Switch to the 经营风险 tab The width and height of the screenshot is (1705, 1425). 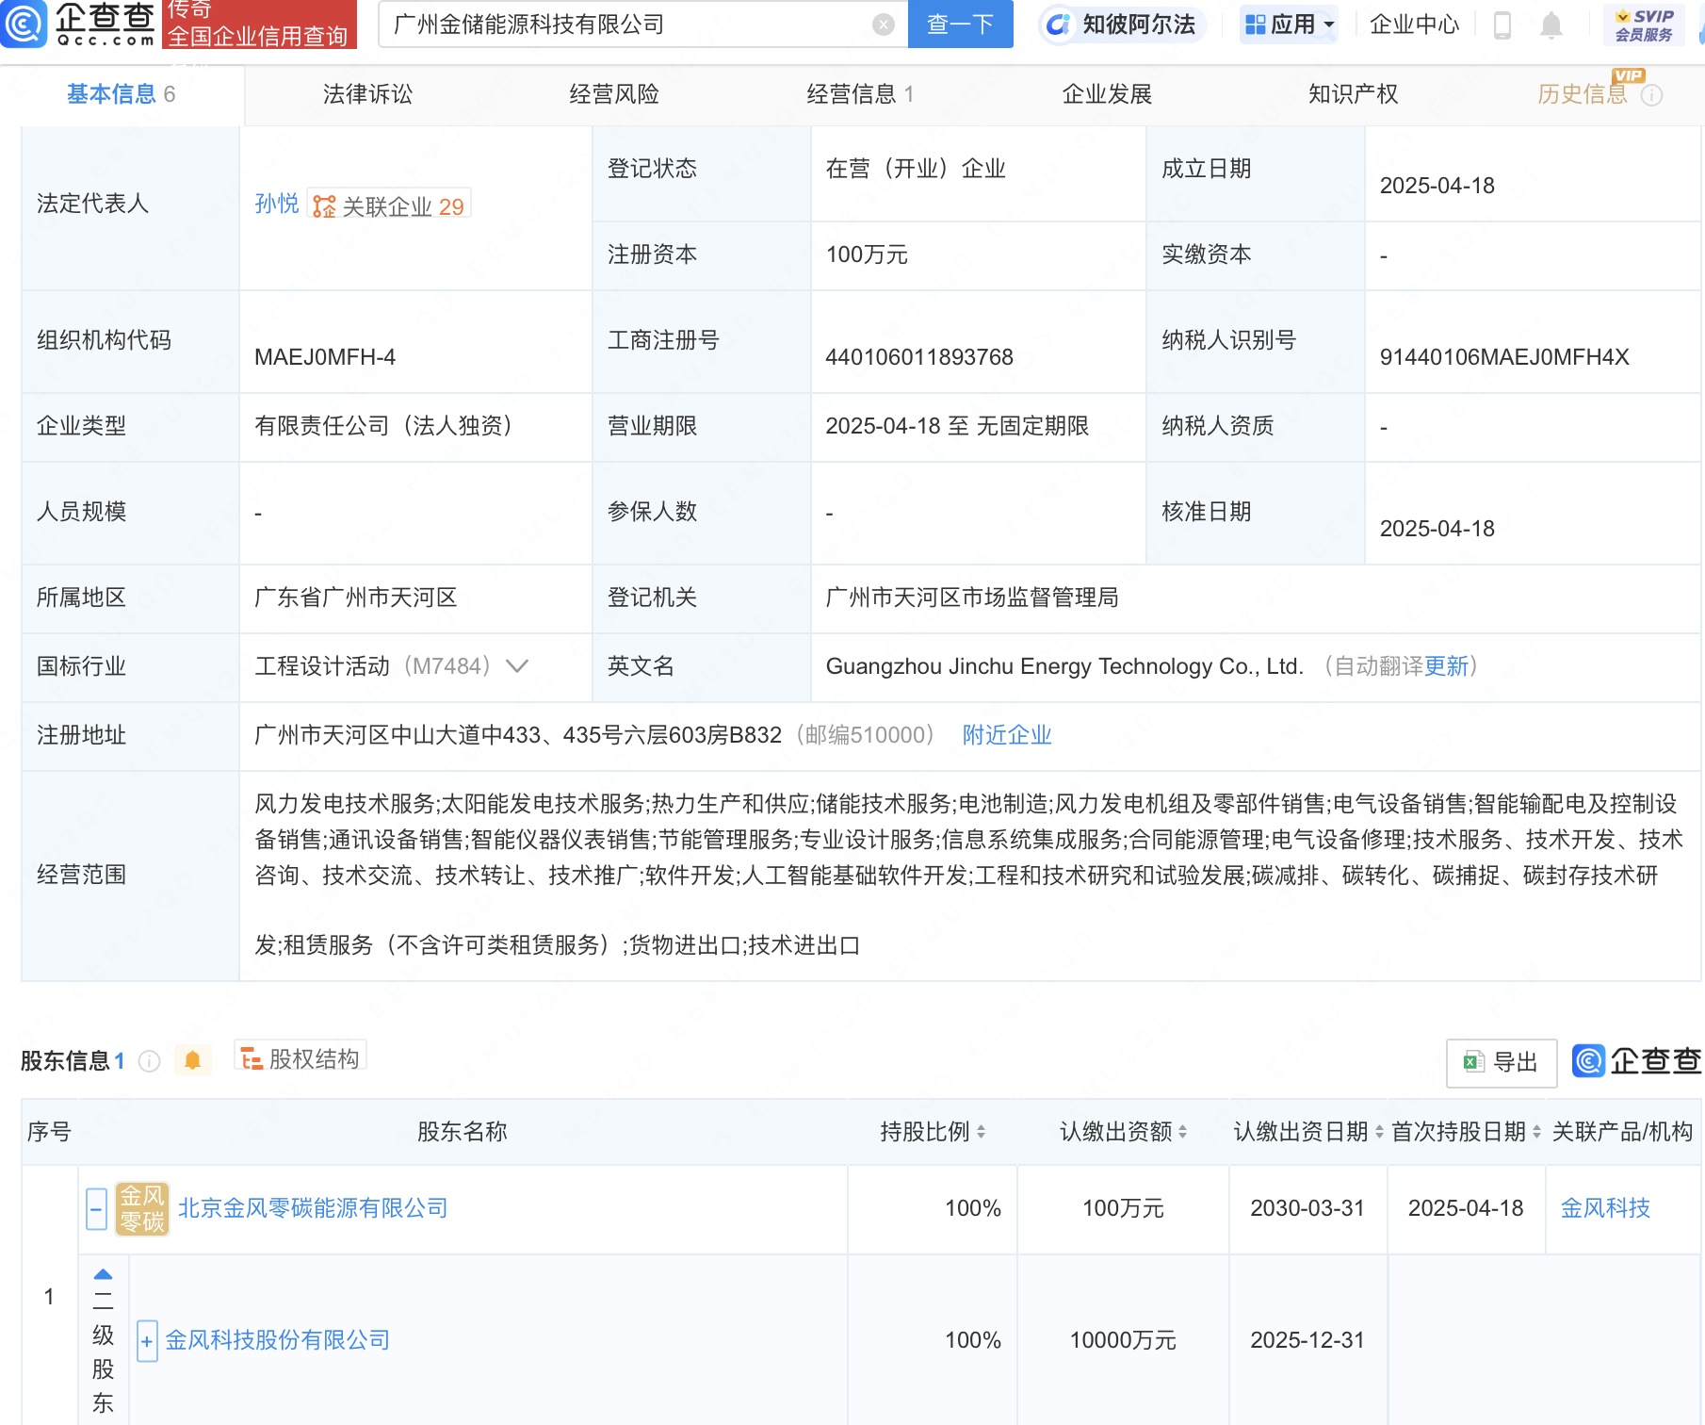click(614, 94)
